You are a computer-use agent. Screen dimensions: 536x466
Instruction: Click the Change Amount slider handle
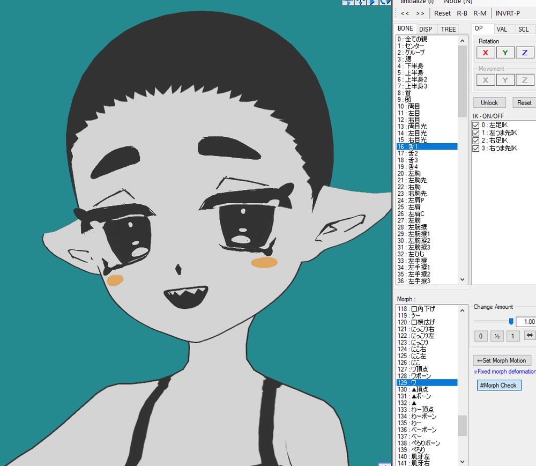[511, 321]
